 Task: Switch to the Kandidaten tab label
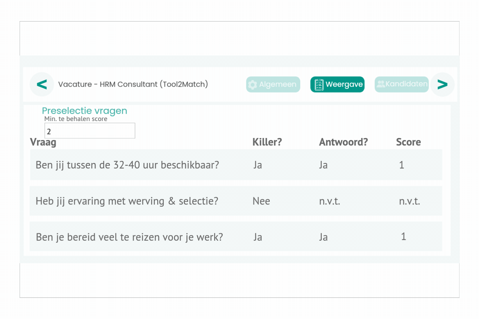pos(406,84)
